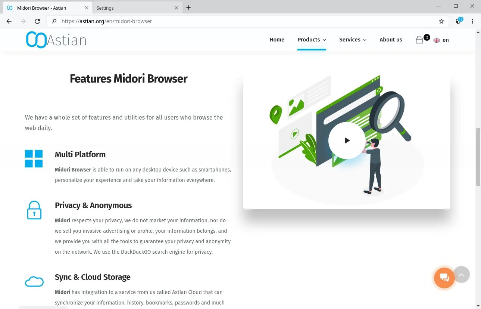Click the Home menu item
Viewport: 481px width, 309px height.
[277, 40]
